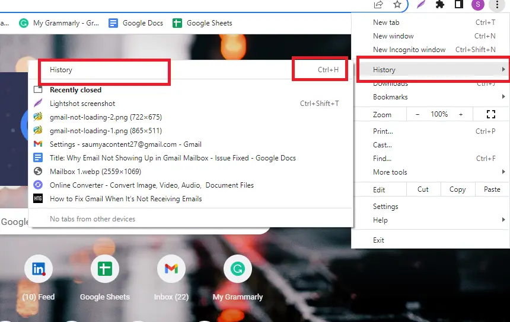
Task: Click the HTG icon beside How to Fix Gmail
Action: tap(38, 198)
